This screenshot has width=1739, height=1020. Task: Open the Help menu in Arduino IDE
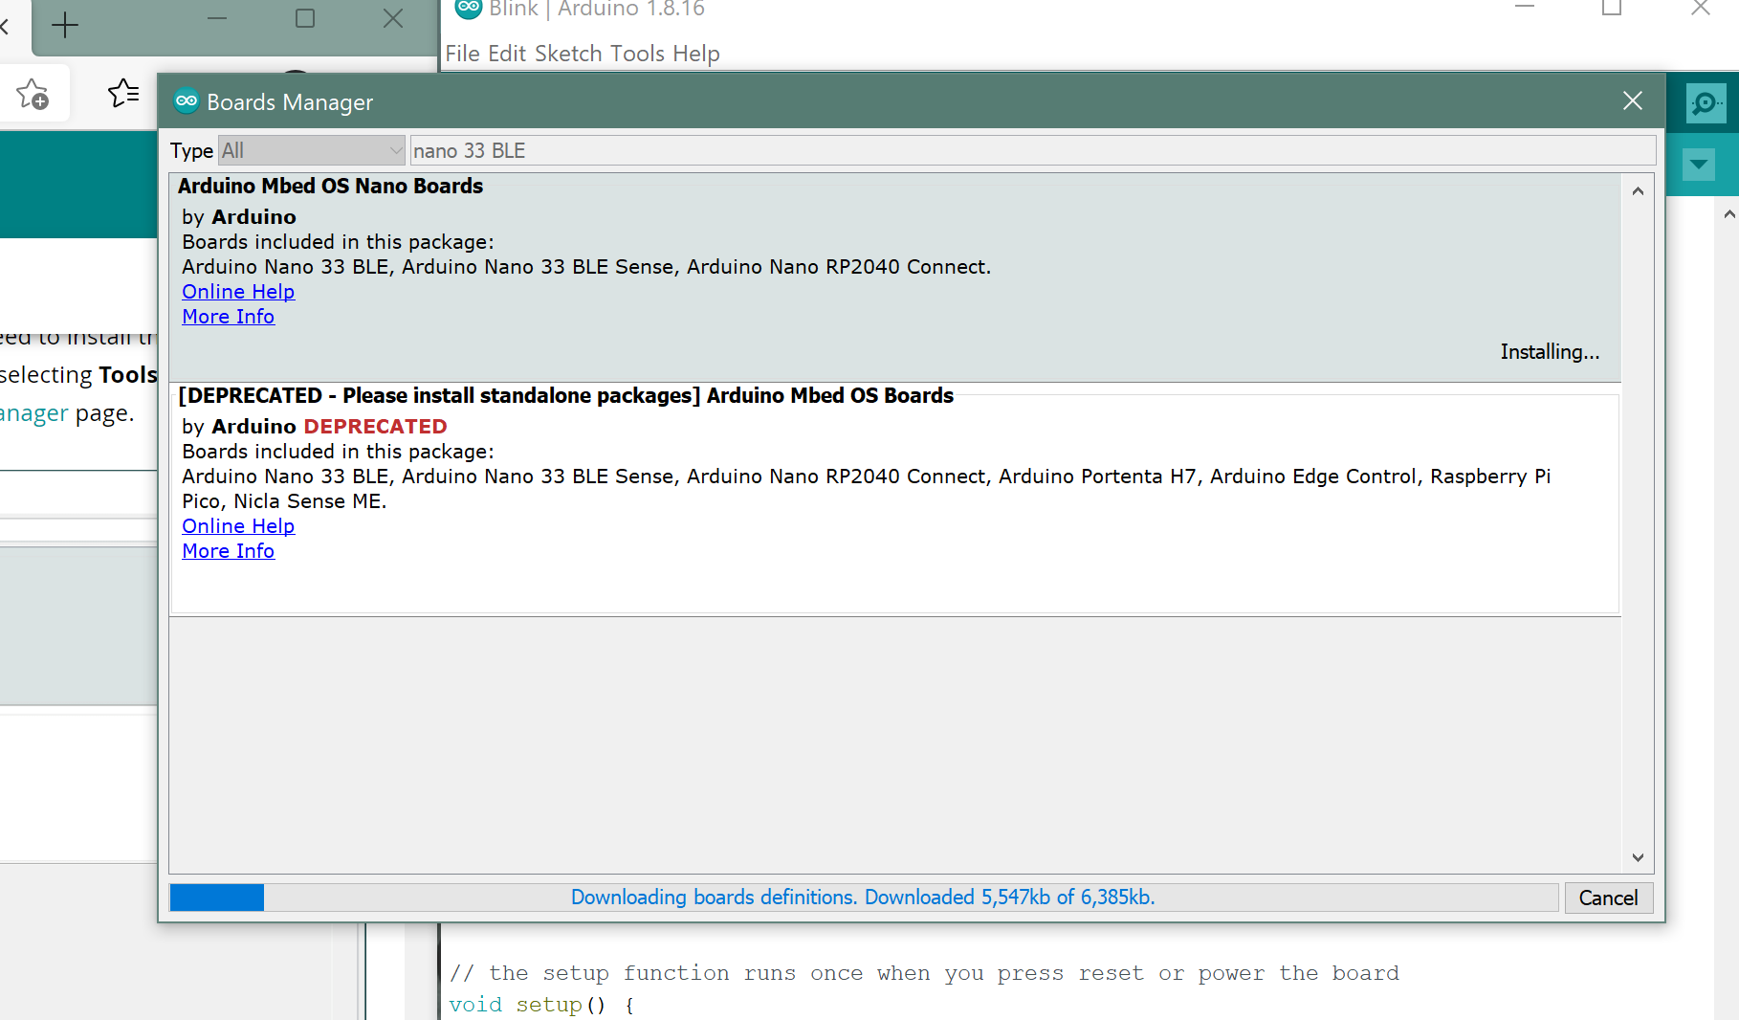coord(695,54)
